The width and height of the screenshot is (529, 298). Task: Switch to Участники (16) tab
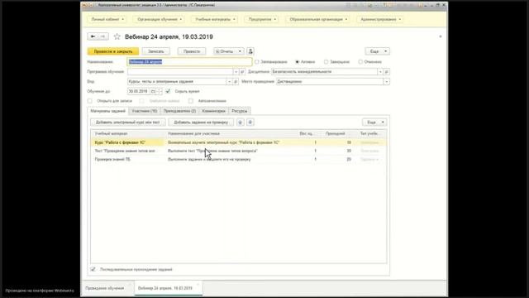click(145, 111)
